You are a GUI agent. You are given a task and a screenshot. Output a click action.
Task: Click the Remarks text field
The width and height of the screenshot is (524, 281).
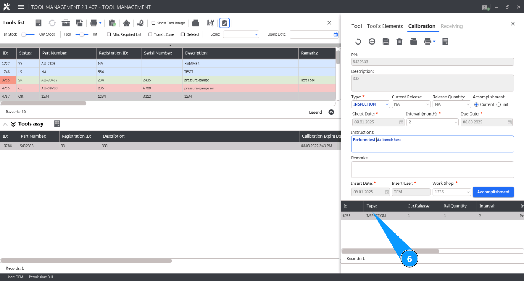[432, 169]
